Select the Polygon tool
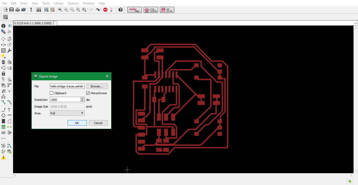The height and width of the screenshot is (185, 358). 9,121
